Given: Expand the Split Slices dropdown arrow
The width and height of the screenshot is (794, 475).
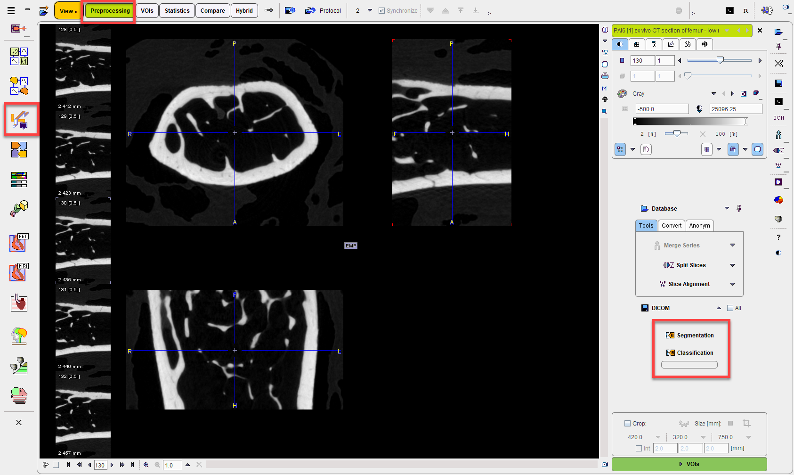Looking at the screenshot, I should [732, 265].
